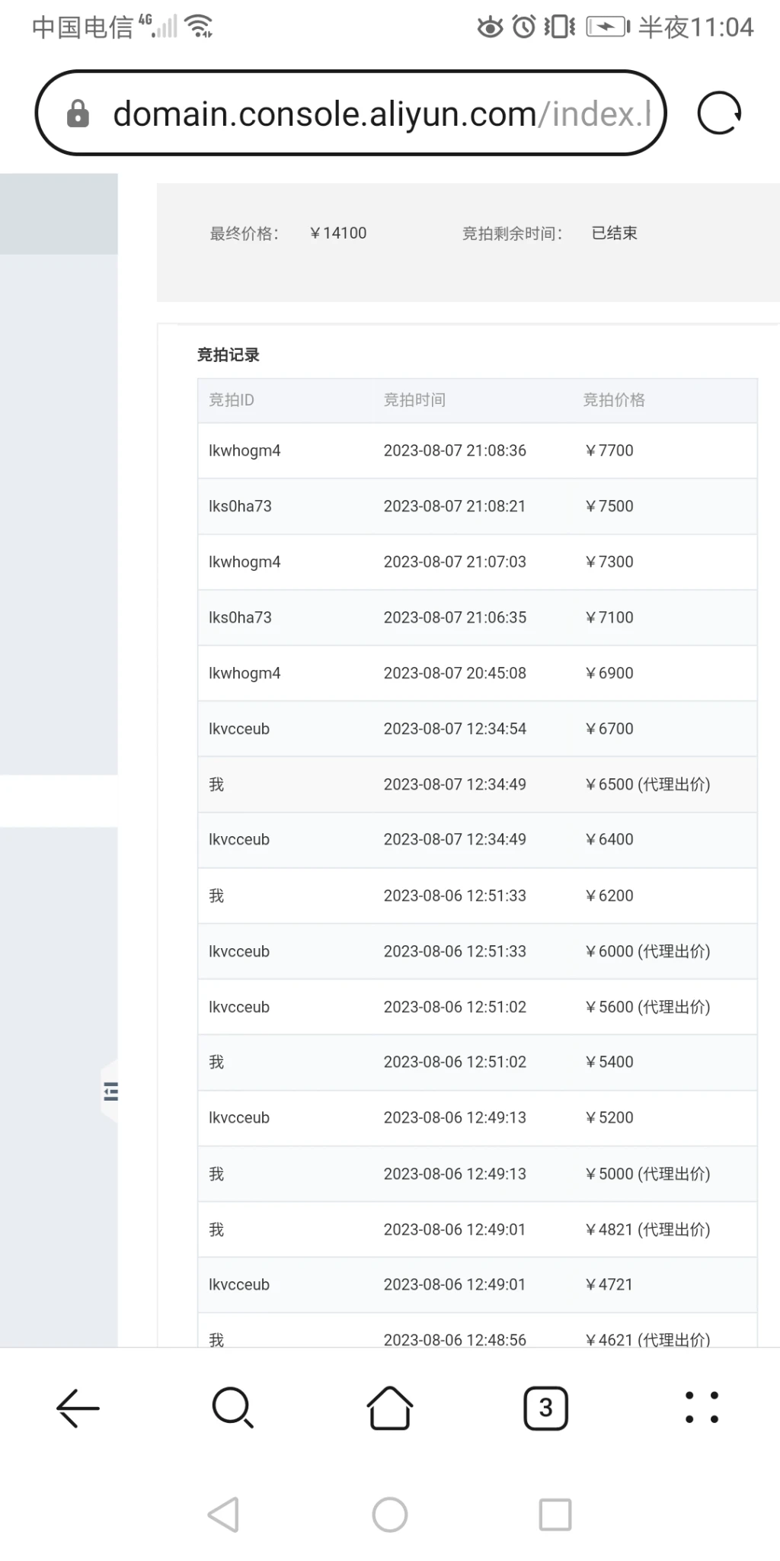Screen dimensions: 780x1561
Task: Tap the browser home icon
Action: tap(389, 1407)
